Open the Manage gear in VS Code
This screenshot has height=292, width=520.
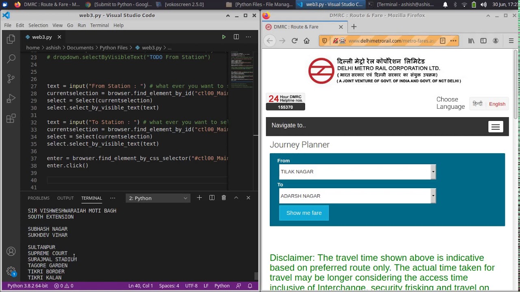tap(11, 271)
